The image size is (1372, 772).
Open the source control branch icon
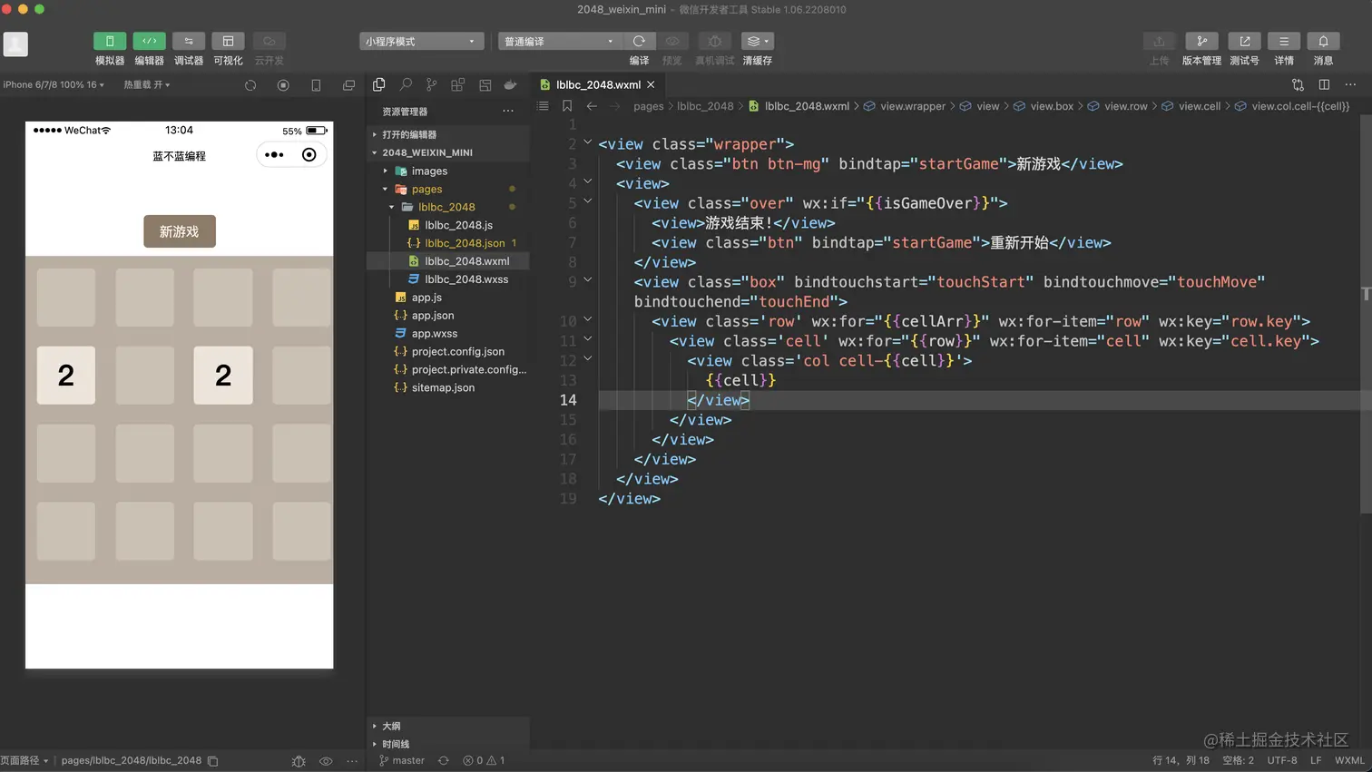click(x=432, y=84)
